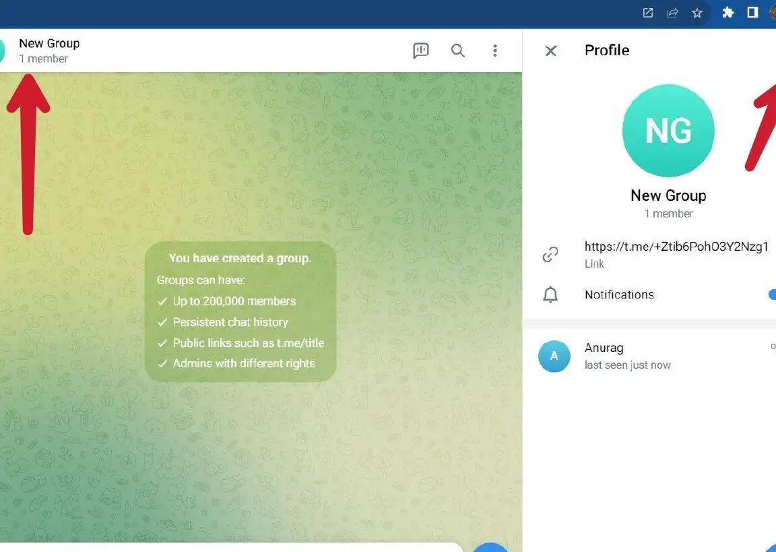Open in app via browser address bar icon
This screenshot has width=776, height=552.
648,13
